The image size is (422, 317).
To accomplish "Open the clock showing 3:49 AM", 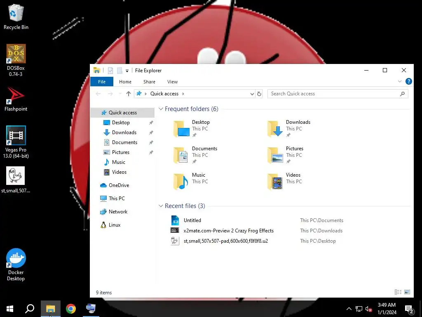I will click(x=387, y=309).
